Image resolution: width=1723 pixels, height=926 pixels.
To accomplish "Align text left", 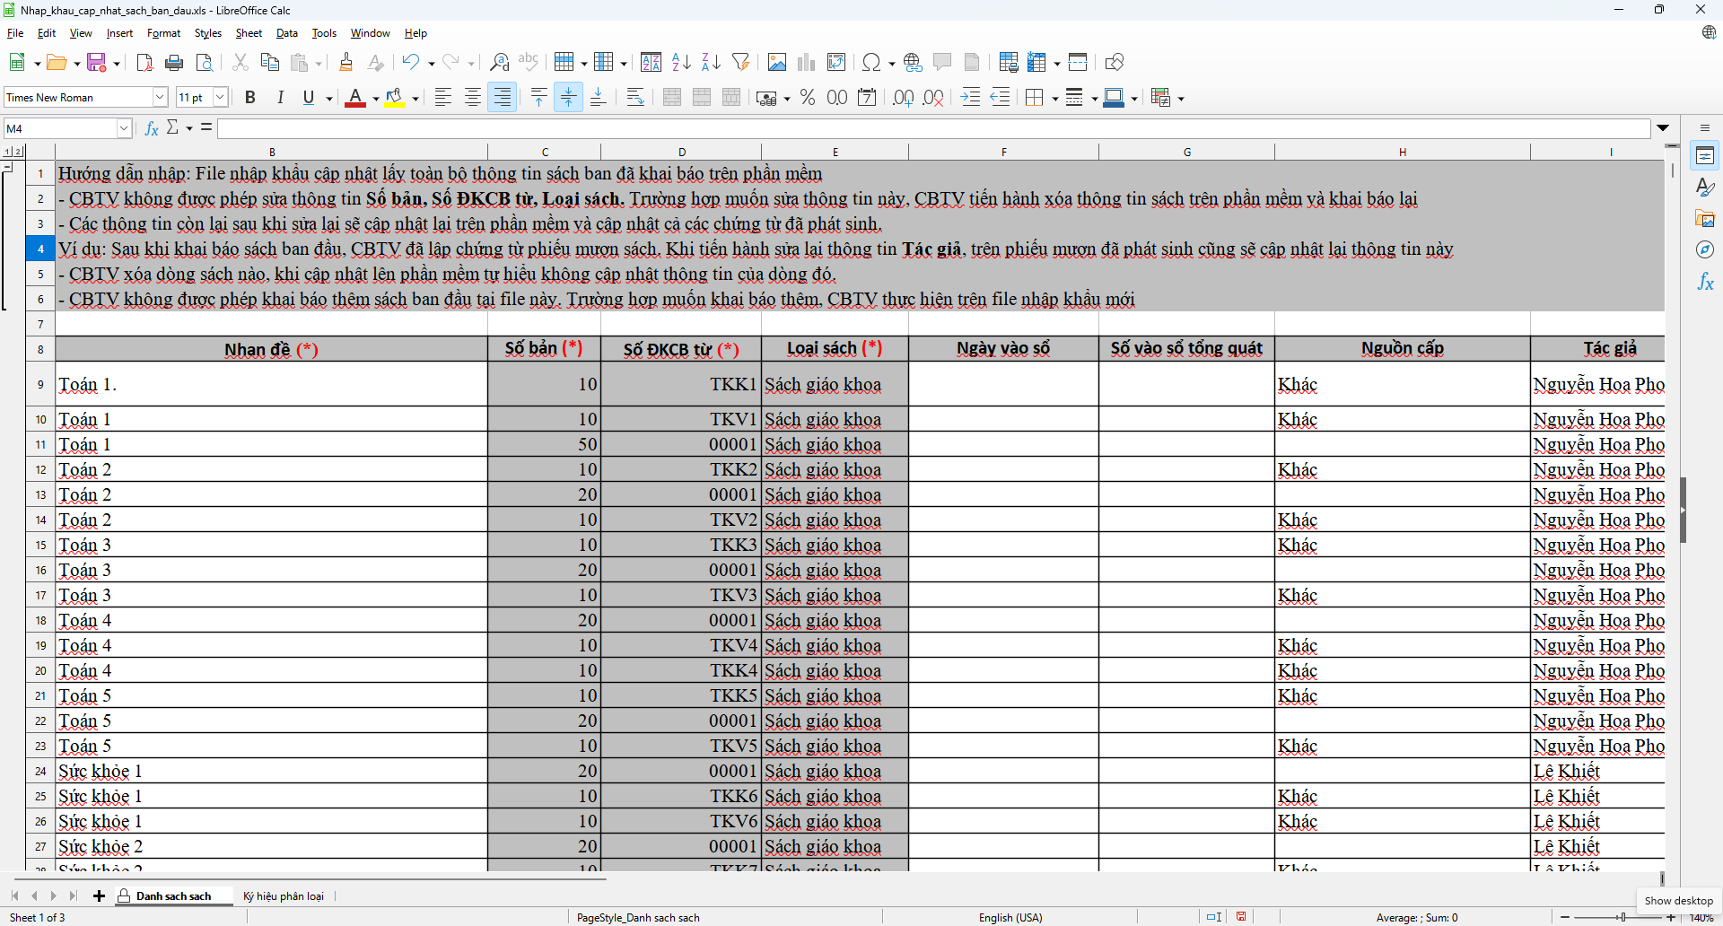I will coord(443,97).
